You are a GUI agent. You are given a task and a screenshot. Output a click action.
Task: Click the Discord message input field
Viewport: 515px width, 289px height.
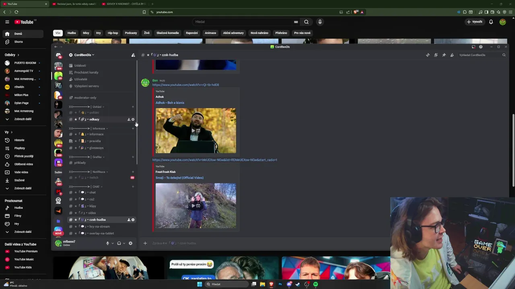click(x=270, y=243)
